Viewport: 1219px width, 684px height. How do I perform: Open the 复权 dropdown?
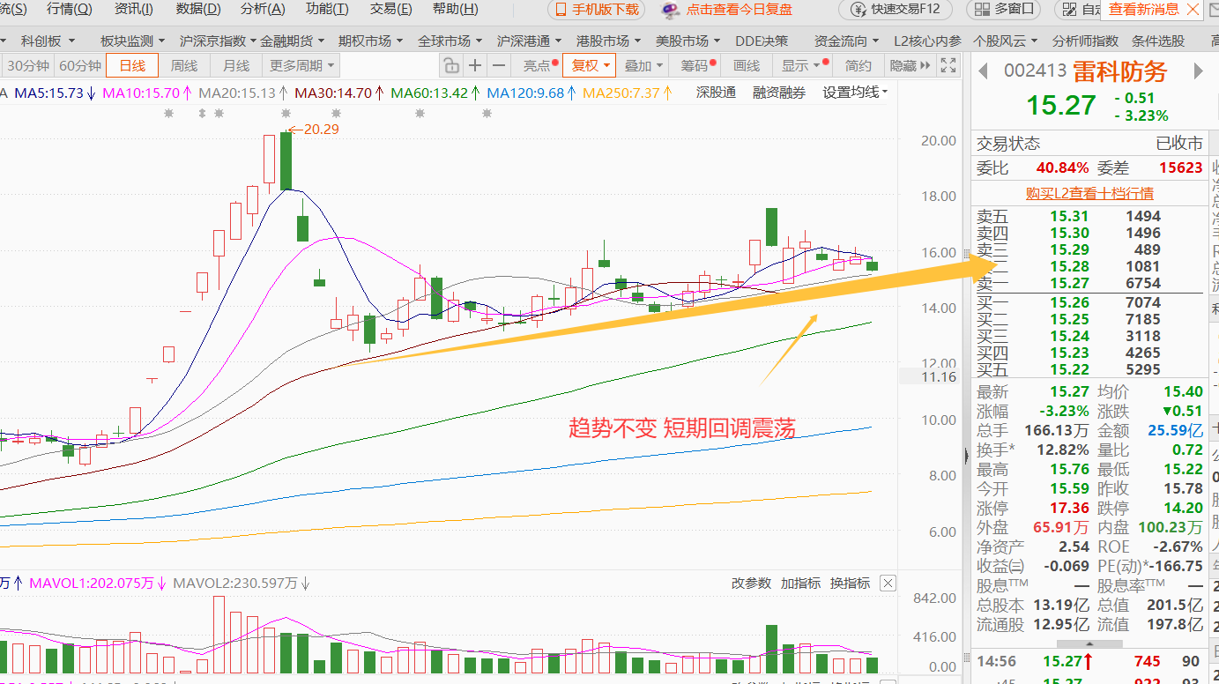(x=589, y=66)
